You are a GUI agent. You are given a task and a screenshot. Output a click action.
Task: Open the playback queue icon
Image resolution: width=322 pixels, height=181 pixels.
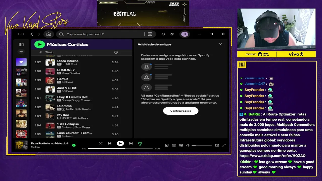pos(174,145)
